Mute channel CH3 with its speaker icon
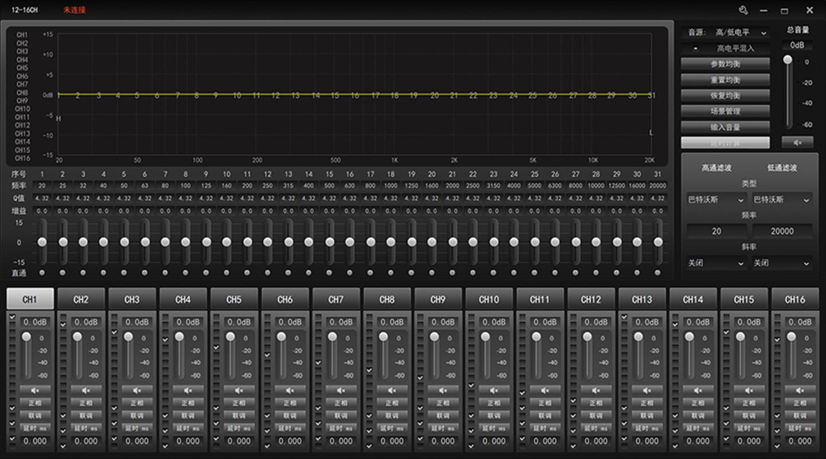 pos(137,390)
